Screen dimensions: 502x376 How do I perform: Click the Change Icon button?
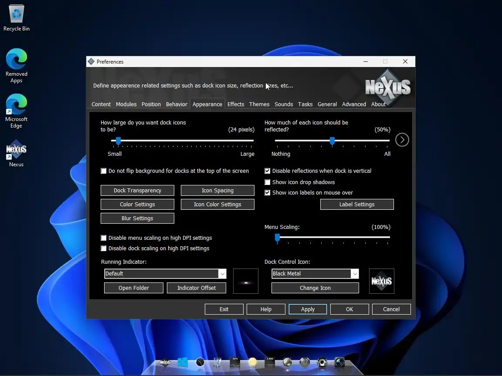(315, 288)
